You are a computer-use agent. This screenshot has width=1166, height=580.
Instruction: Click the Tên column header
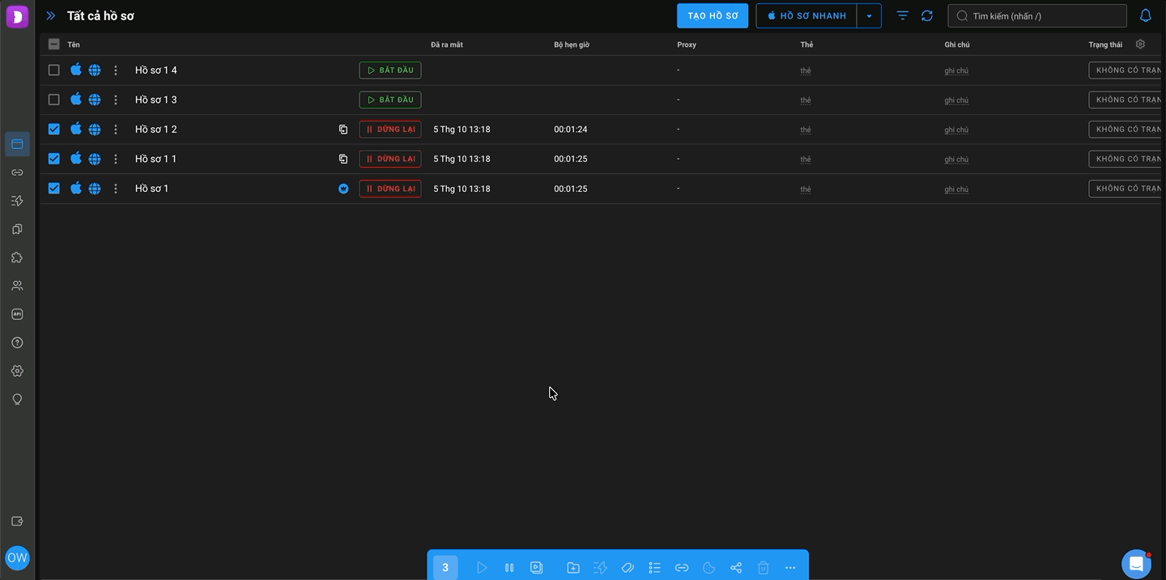[74, 45]
